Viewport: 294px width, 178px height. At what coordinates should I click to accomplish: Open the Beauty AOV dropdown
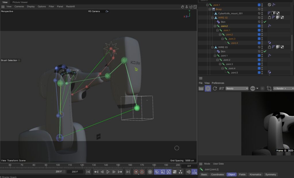[x=237, y=89]
